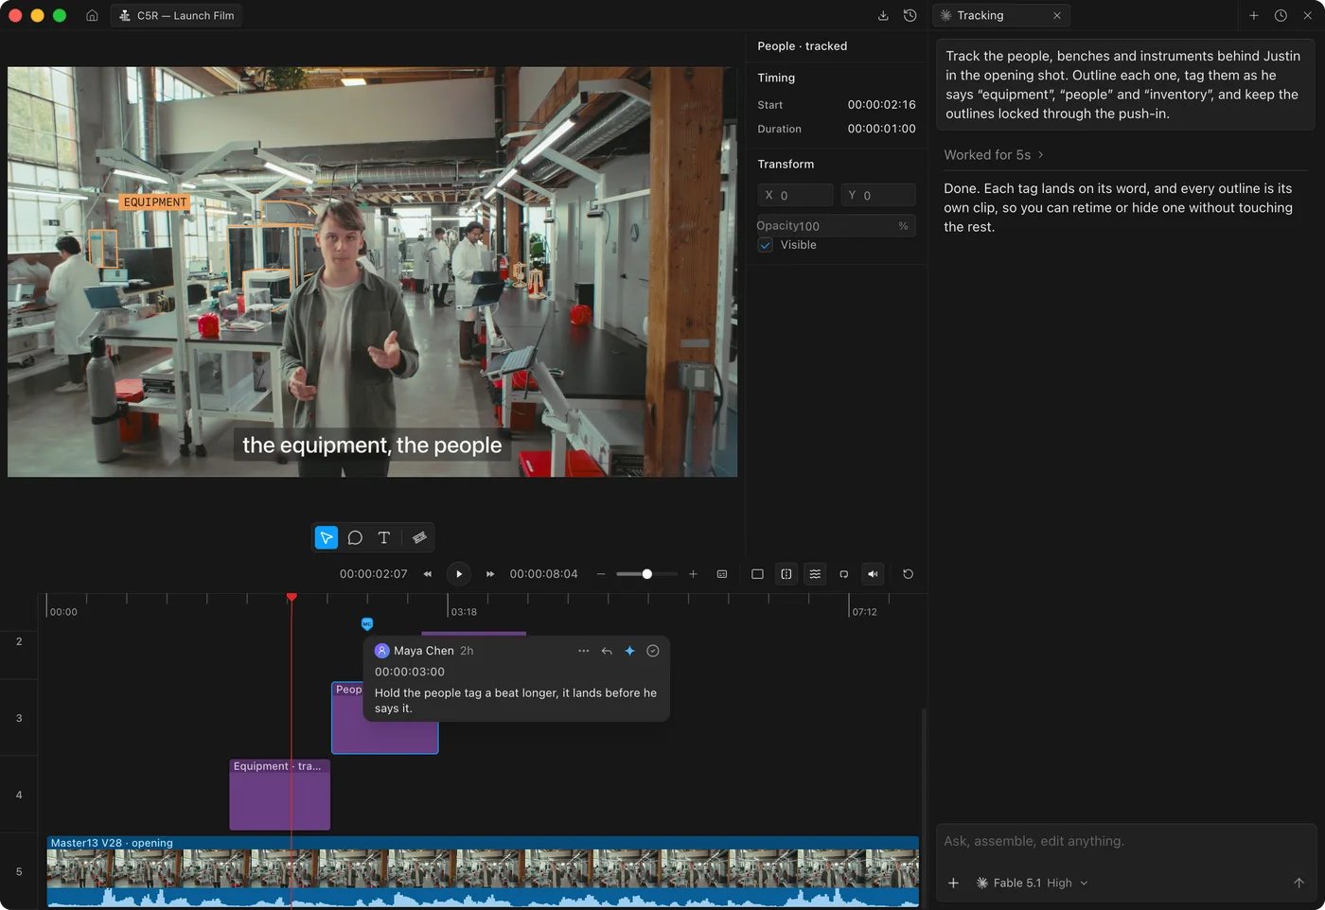
Task: Send message with the up arrow
Action: [x=1298, y=883]
